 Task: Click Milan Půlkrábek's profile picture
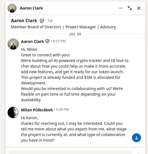click(x=13, y=112)
